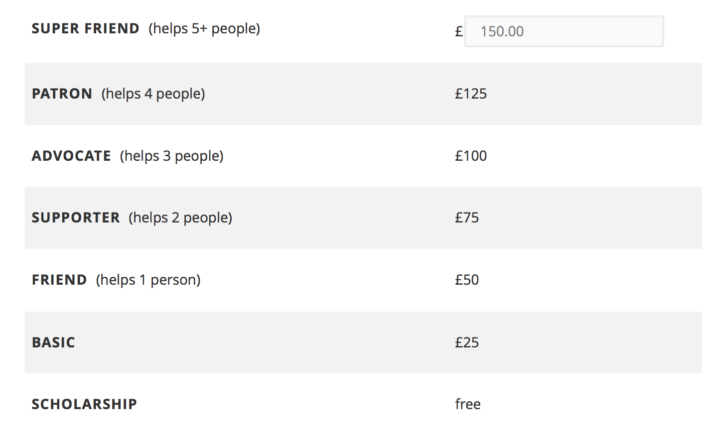Choose the £125 price
Image resolution: width=702 pixels, height=436 pixels.
[x=471, y=94]
